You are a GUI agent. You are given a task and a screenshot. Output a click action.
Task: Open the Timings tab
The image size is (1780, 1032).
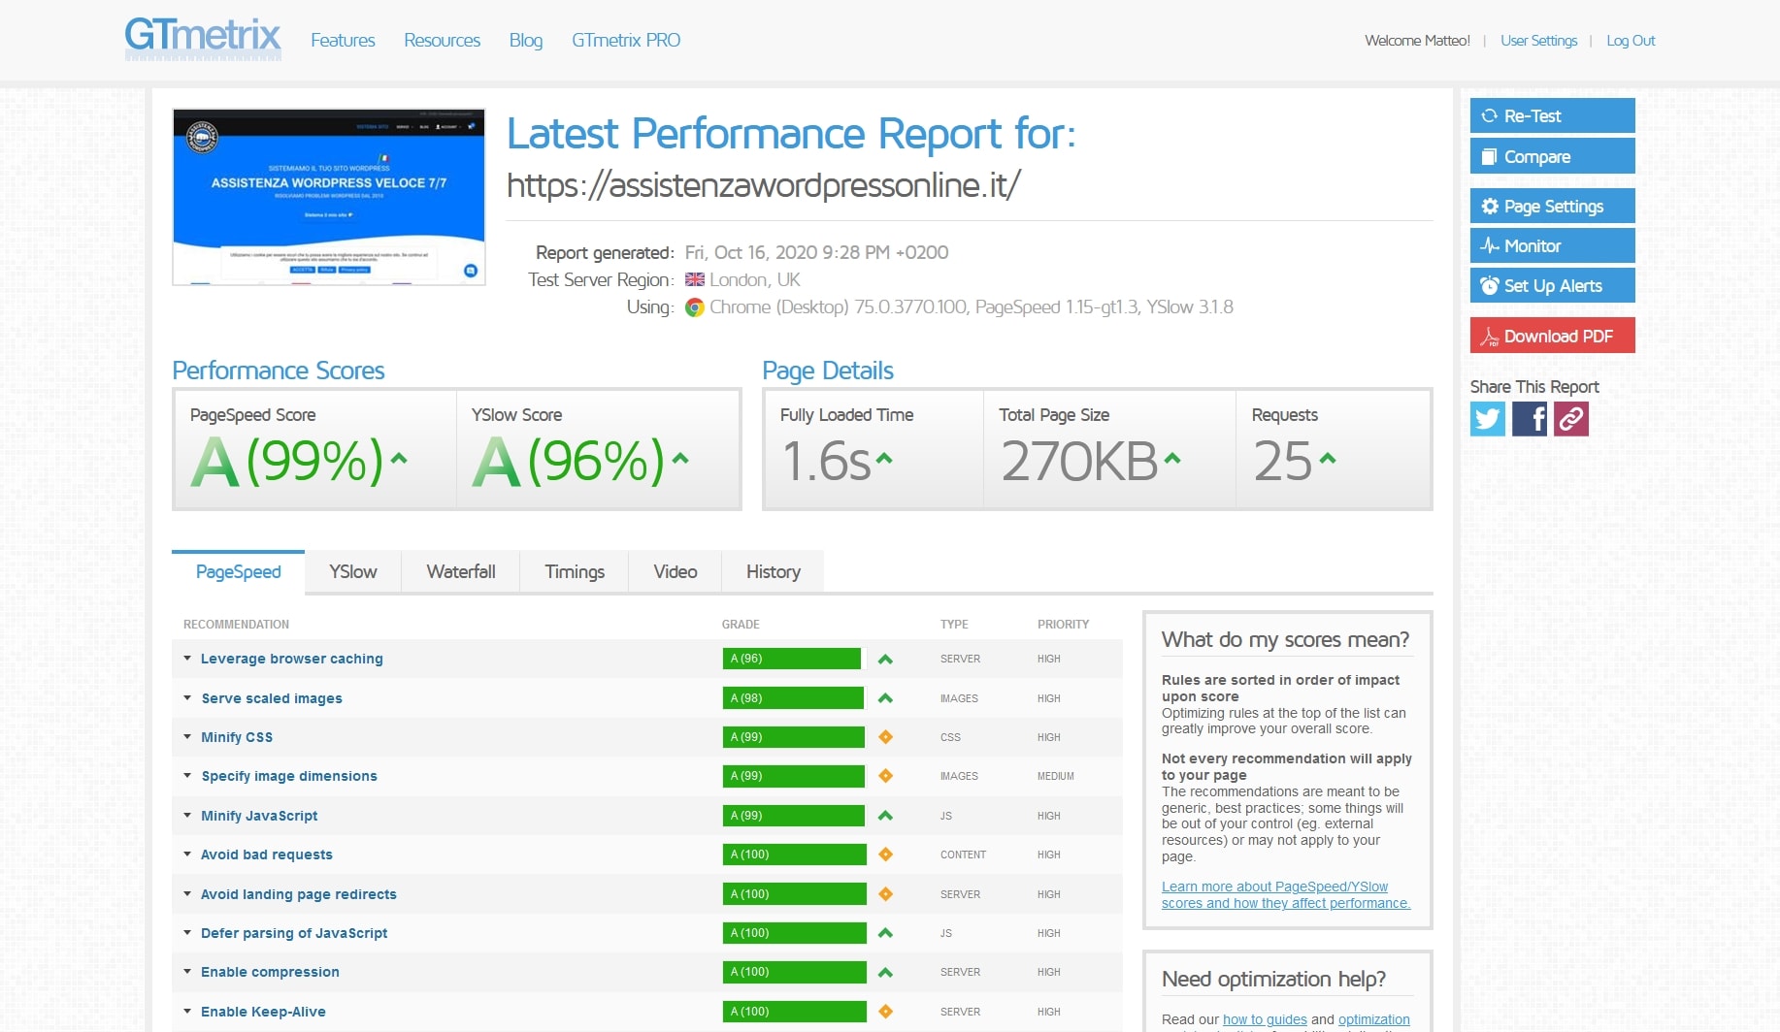[x=575, y=572]
